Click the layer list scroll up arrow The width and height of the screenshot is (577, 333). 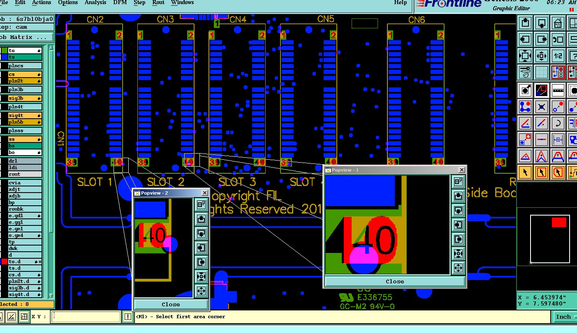click(x=51, y=48)
